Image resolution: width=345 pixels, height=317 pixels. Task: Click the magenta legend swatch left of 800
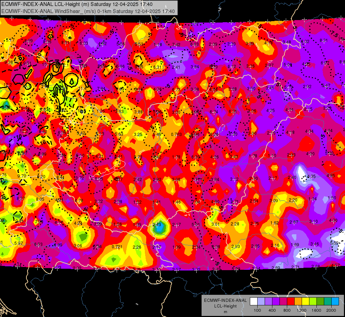[x=283, y=302]
